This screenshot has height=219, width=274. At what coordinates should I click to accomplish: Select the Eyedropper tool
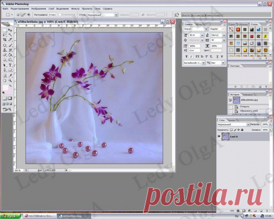pos(10,76)
